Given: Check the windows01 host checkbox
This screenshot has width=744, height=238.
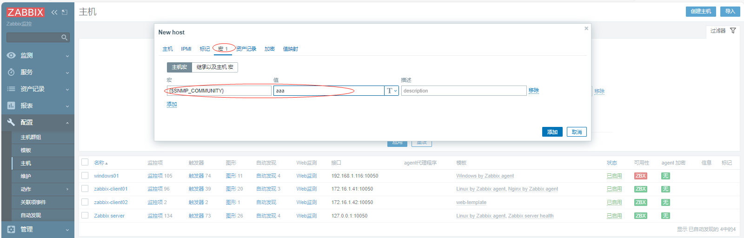Looking at the screenshot, I should tap(85, 176).
